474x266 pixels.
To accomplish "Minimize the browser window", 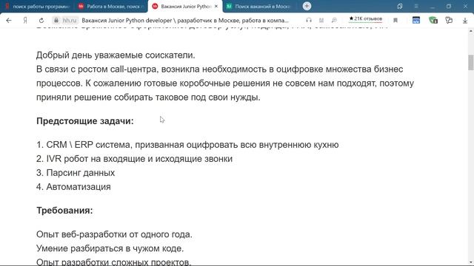I will [x=433, y=6].
